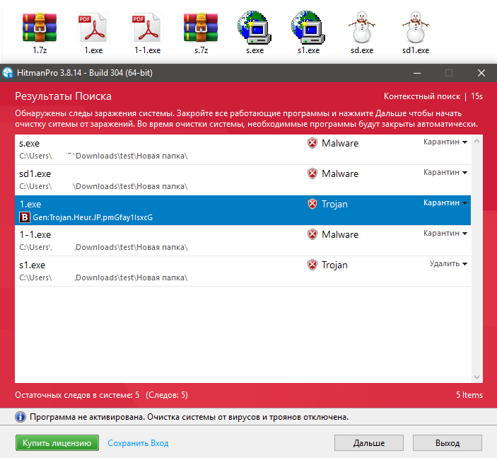
Task: Click the red shield icon for 1.exe
Action: click(312, 204)
